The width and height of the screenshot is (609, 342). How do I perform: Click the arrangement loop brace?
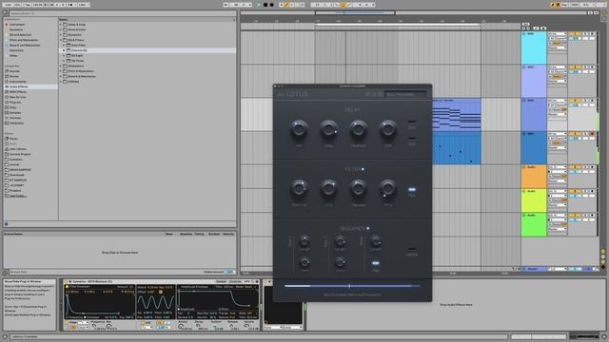(x=398, y=25)
